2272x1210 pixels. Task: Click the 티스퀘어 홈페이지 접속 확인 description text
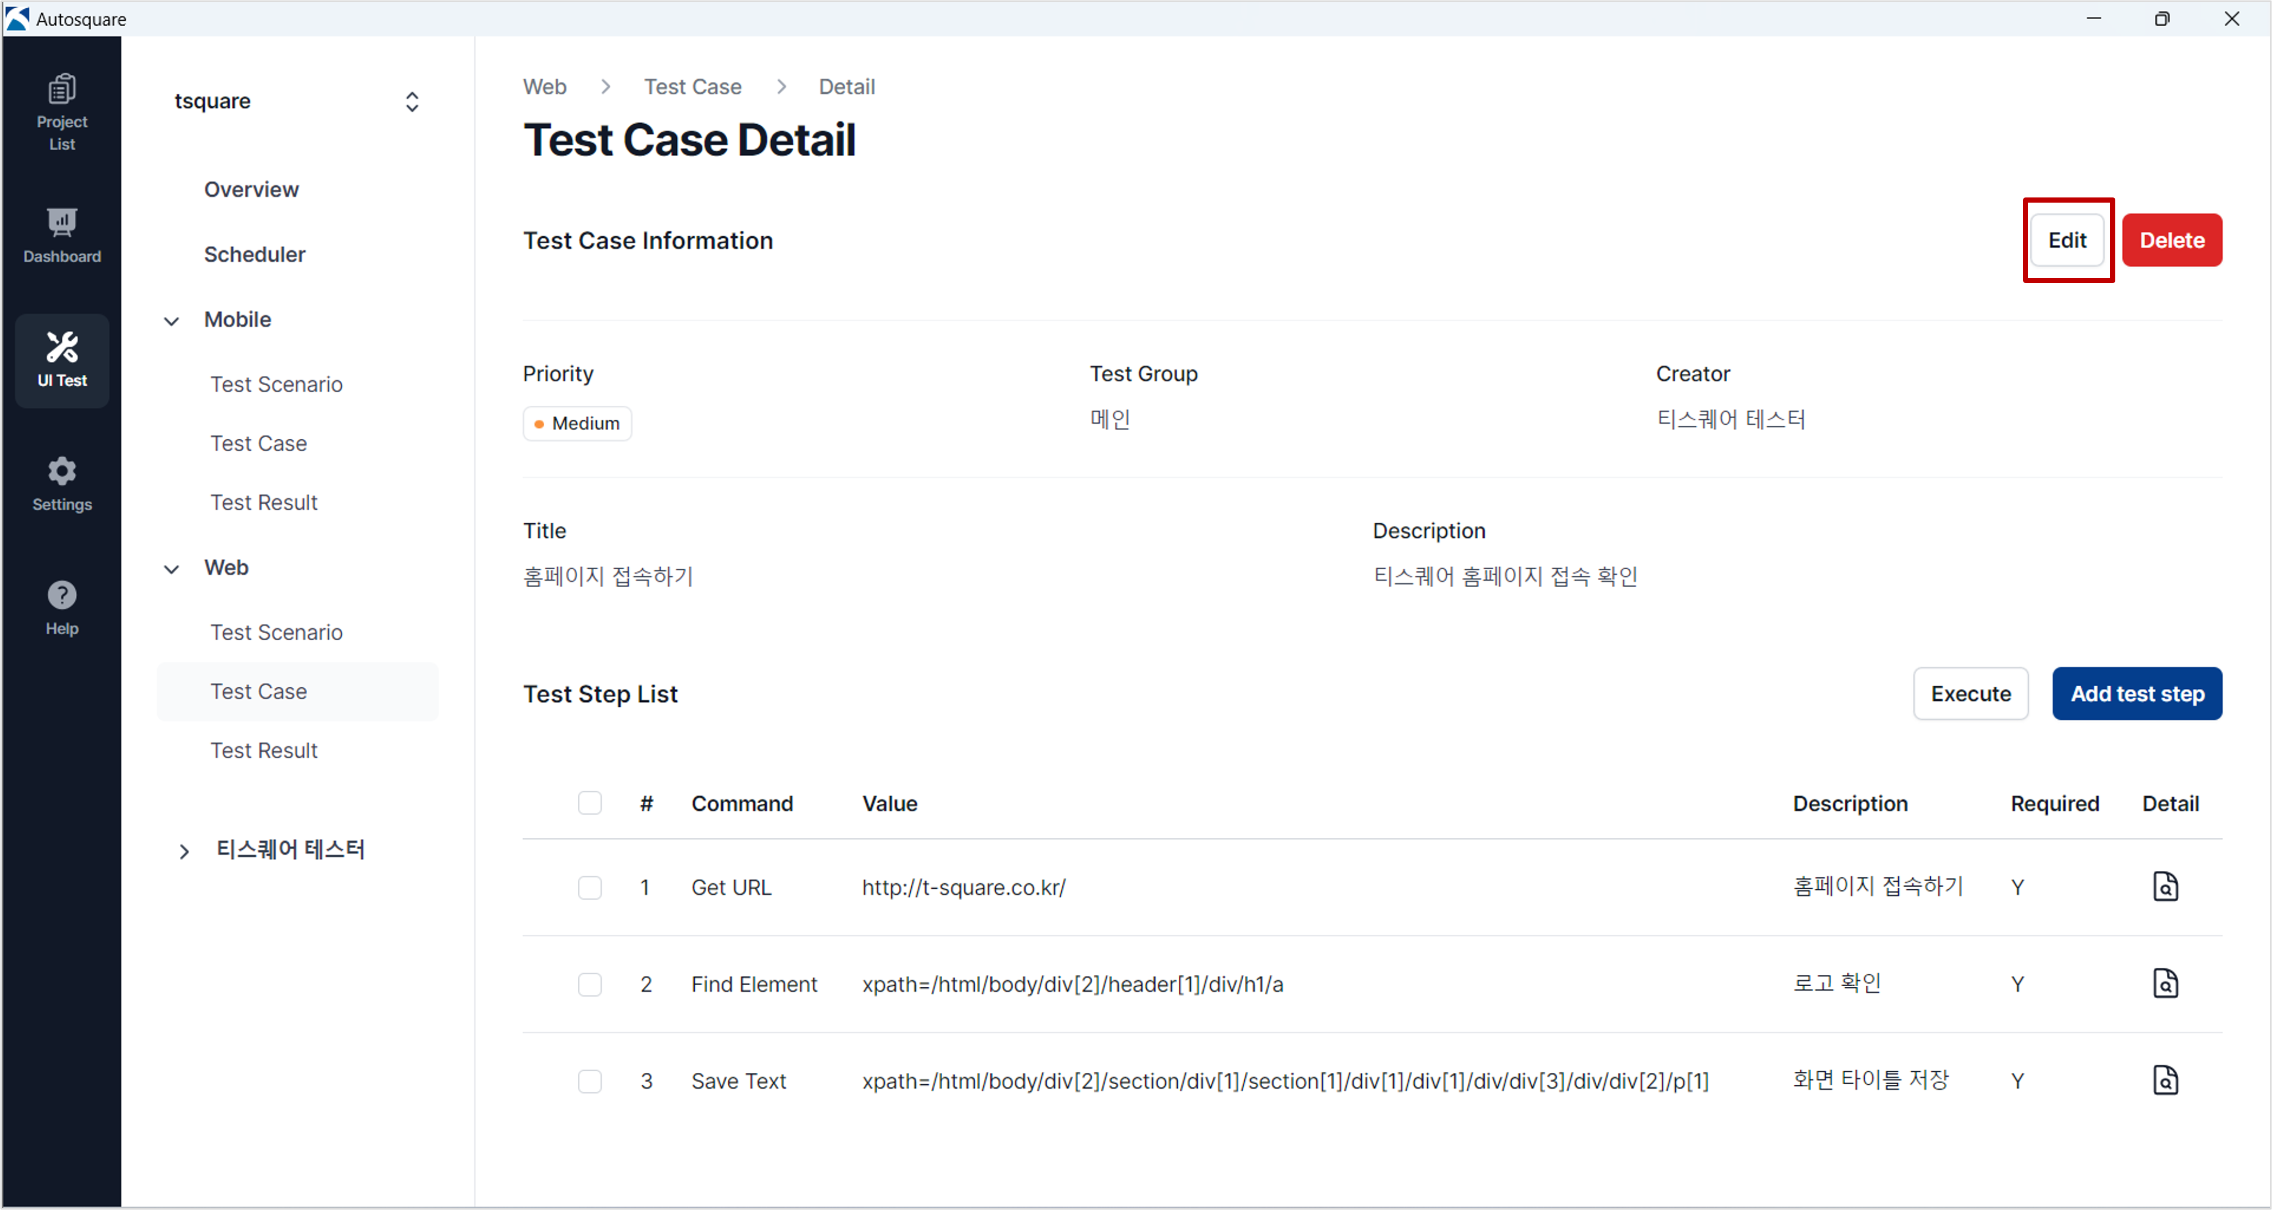1505,576
